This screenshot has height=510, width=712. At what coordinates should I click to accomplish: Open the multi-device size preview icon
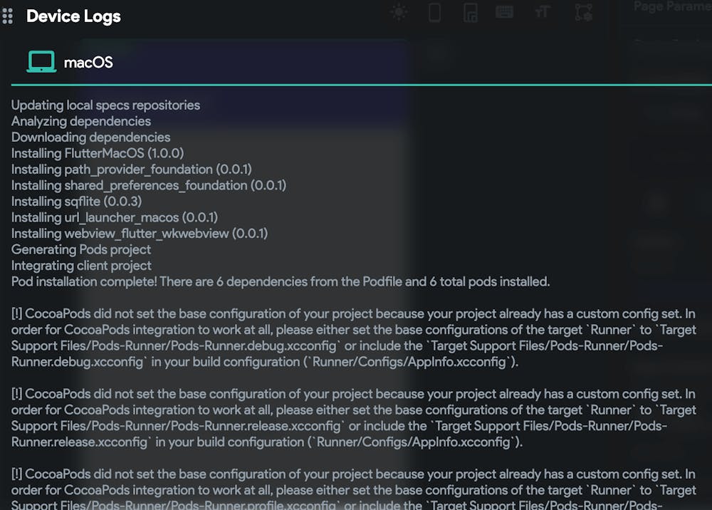tap(470, 12)
